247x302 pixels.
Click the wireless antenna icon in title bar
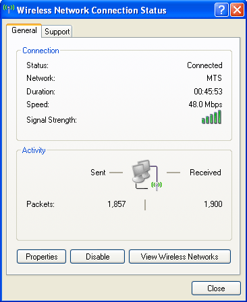[9, 9]
